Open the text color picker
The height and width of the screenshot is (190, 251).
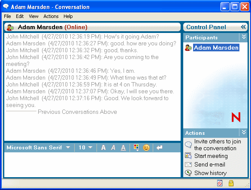click(136, 148)
